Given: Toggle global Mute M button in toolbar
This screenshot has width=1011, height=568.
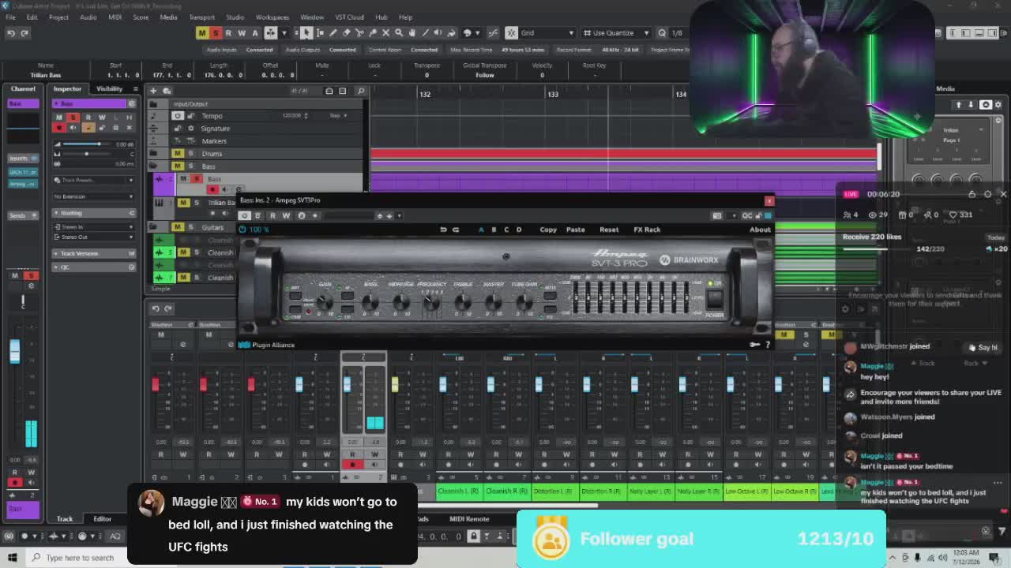Looking at the screenshot, I should 202,33.
